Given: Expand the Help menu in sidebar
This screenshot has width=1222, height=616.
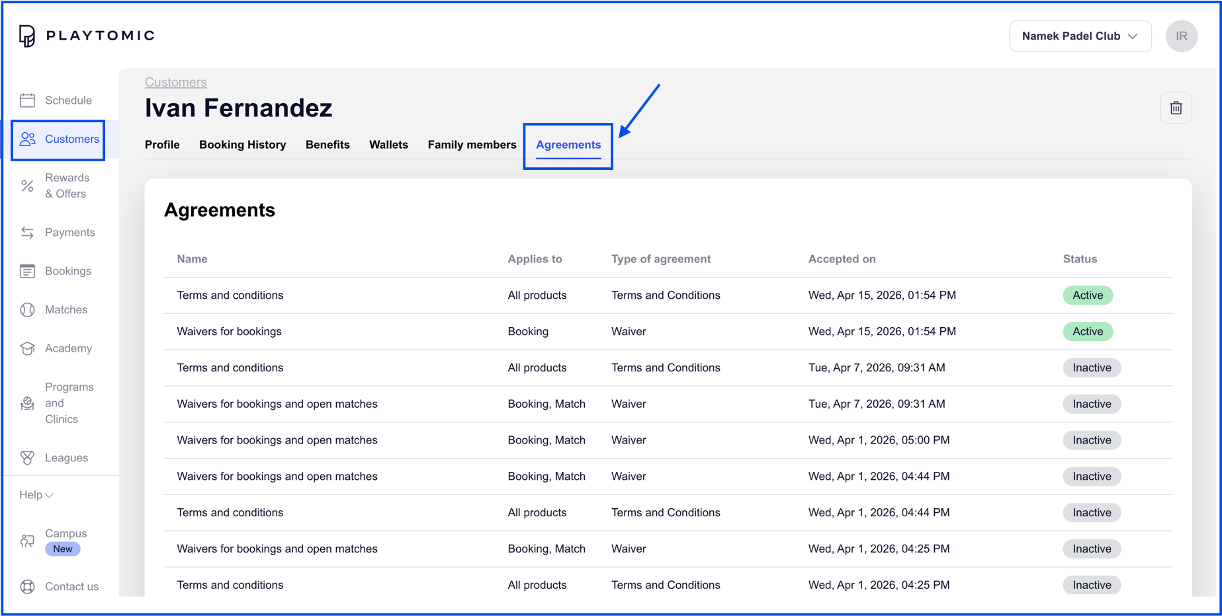Looking at the screenshot, I should tap(36, 495).
